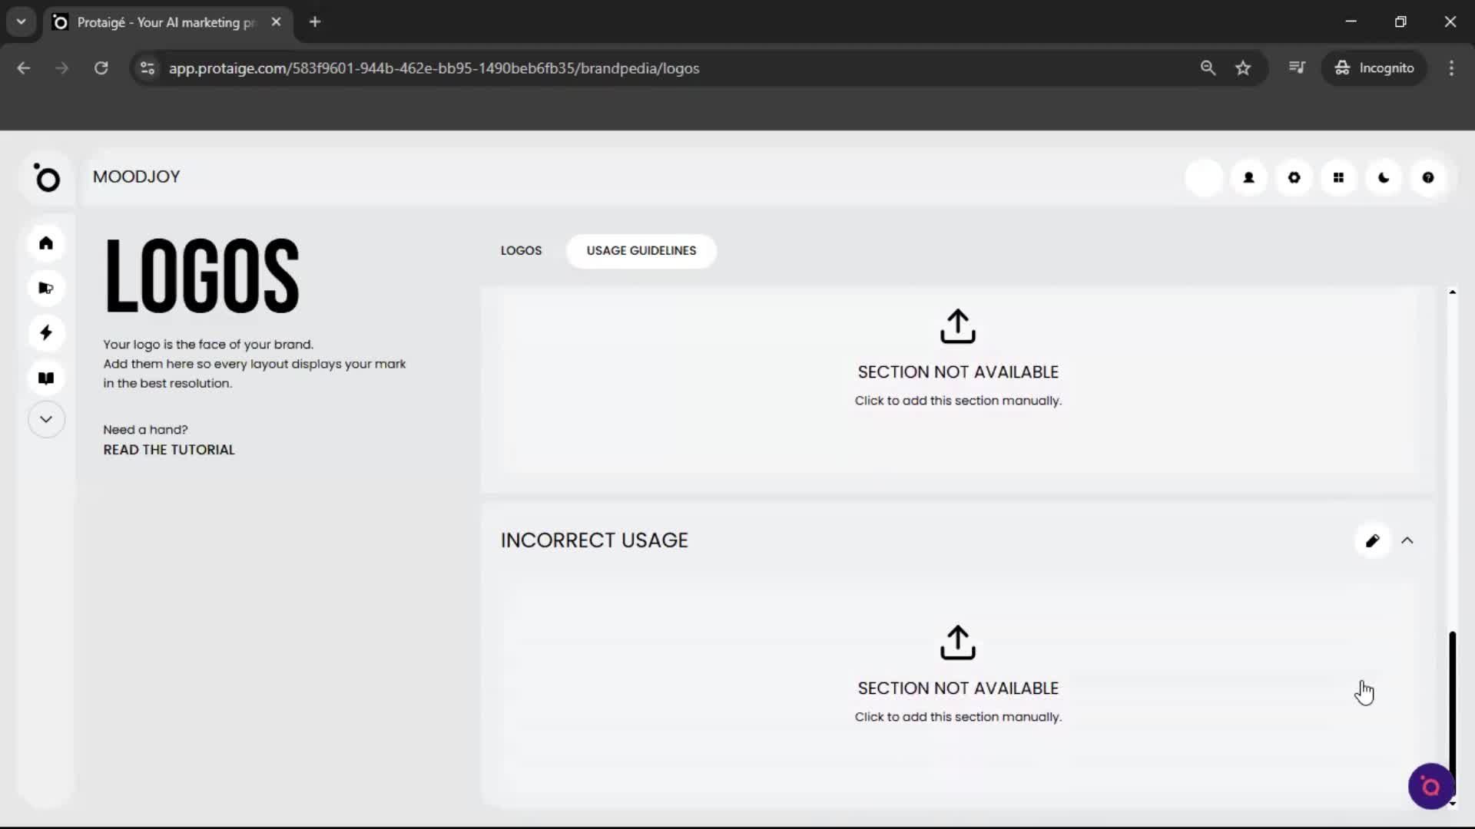Viewport: 1475px width, 829px height.
Task: Open the user profile icon
Action: pos(1248,177)
